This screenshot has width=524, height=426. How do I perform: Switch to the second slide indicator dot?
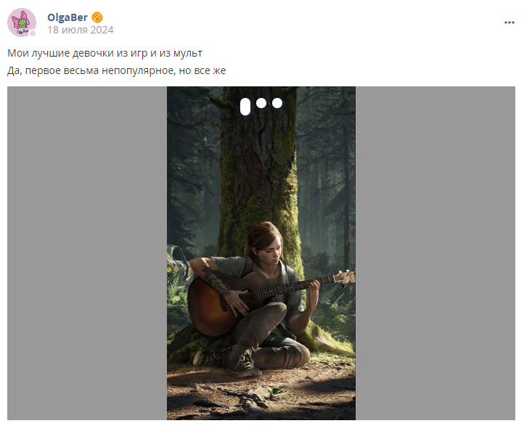[261, 103]
